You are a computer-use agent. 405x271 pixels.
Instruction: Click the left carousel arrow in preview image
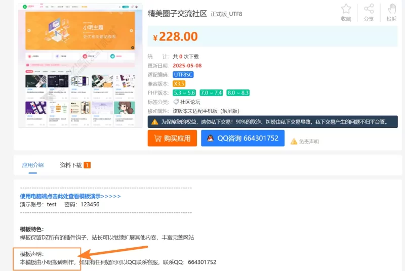(x=29, y=30)
